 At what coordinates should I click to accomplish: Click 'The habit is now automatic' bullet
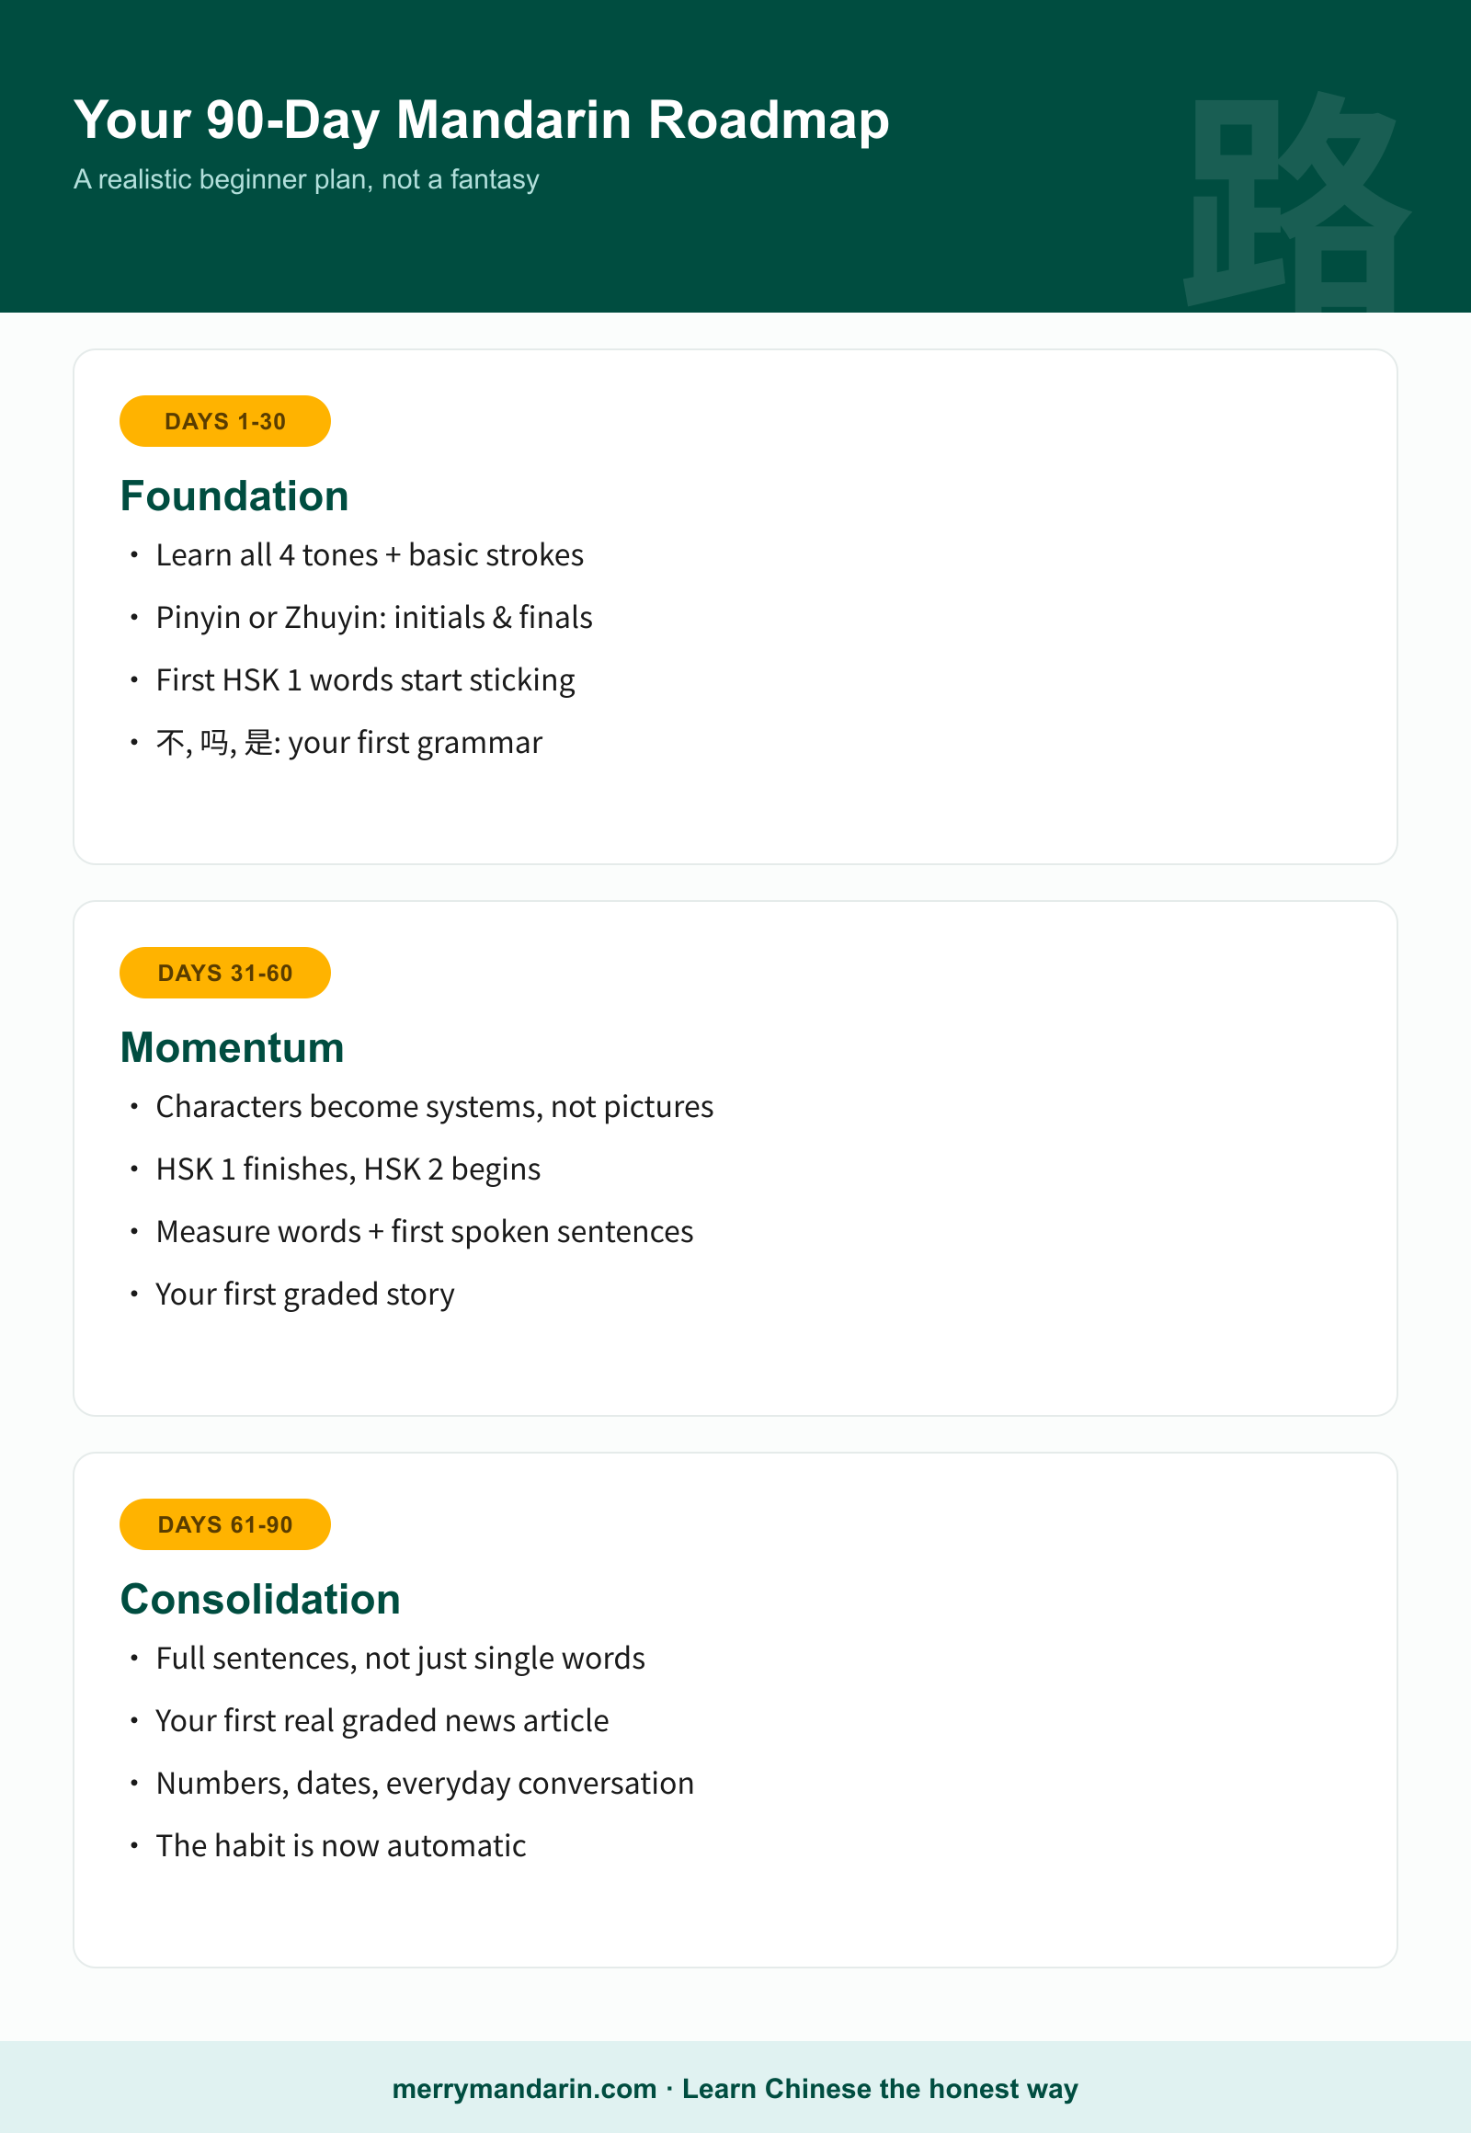pyautogui.click(x=340, y=1846)
